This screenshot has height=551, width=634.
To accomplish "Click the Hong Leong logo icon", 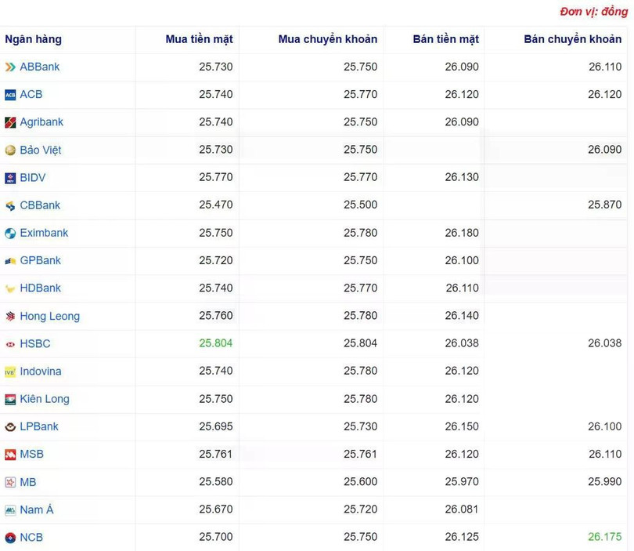I will 10,316.
